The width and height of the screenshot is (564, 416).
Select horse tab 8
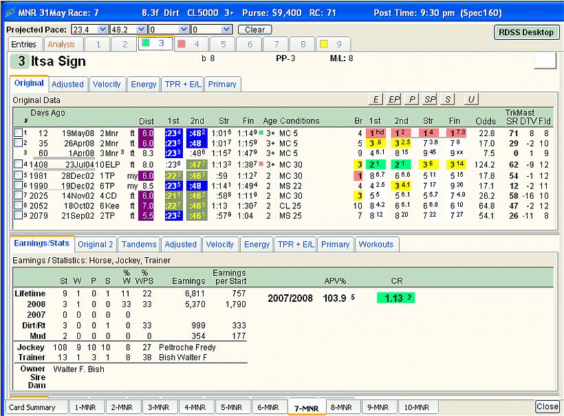[303, 44]
